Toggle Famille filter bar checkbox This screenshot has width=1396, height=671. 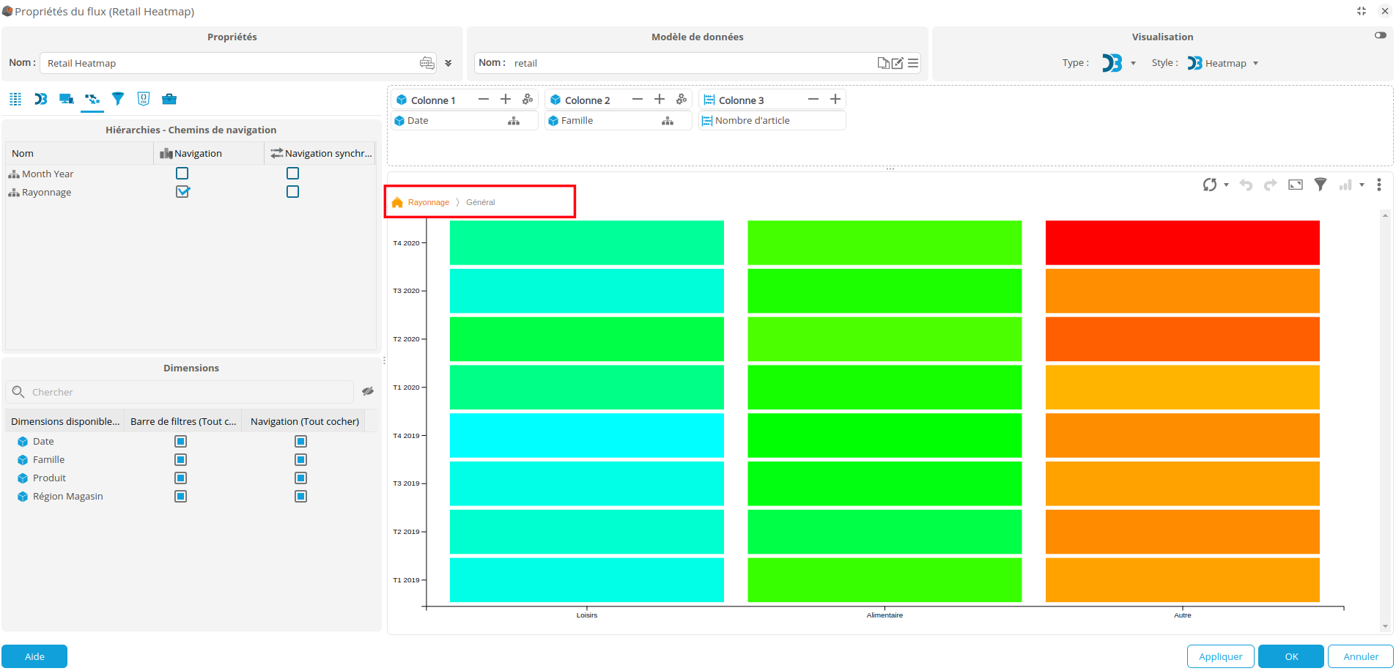[180, 460]
